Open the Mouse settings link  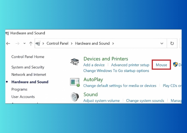tap(161, 65)
